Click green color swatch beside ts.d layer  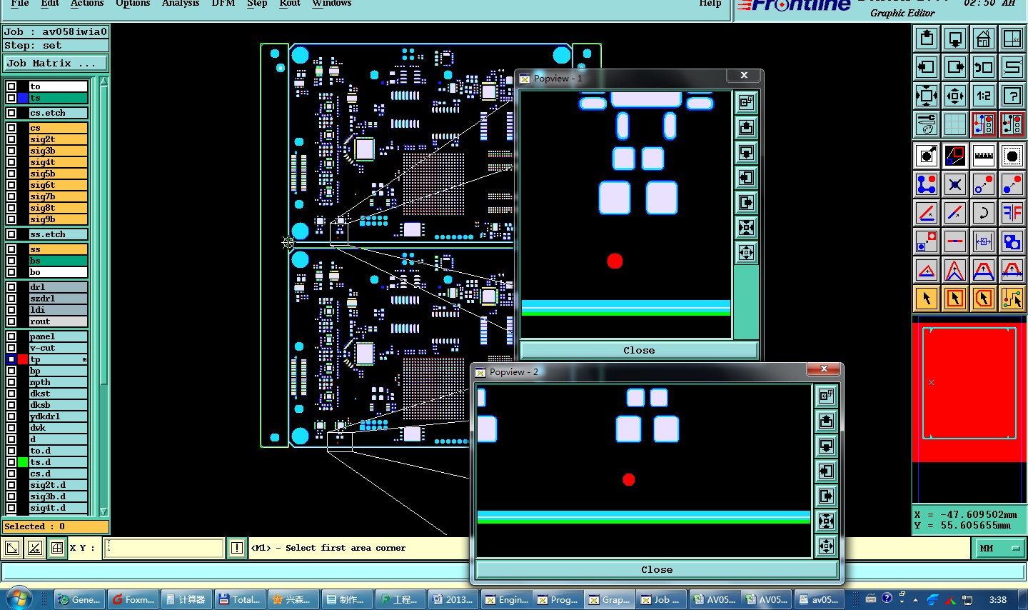click(23, 462)
